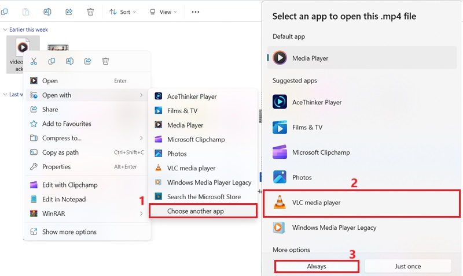The width and height of the screenshot is (463, 276).
Task: Click the Paste icon in Explorer toolbar
Action: click(26, 12)
